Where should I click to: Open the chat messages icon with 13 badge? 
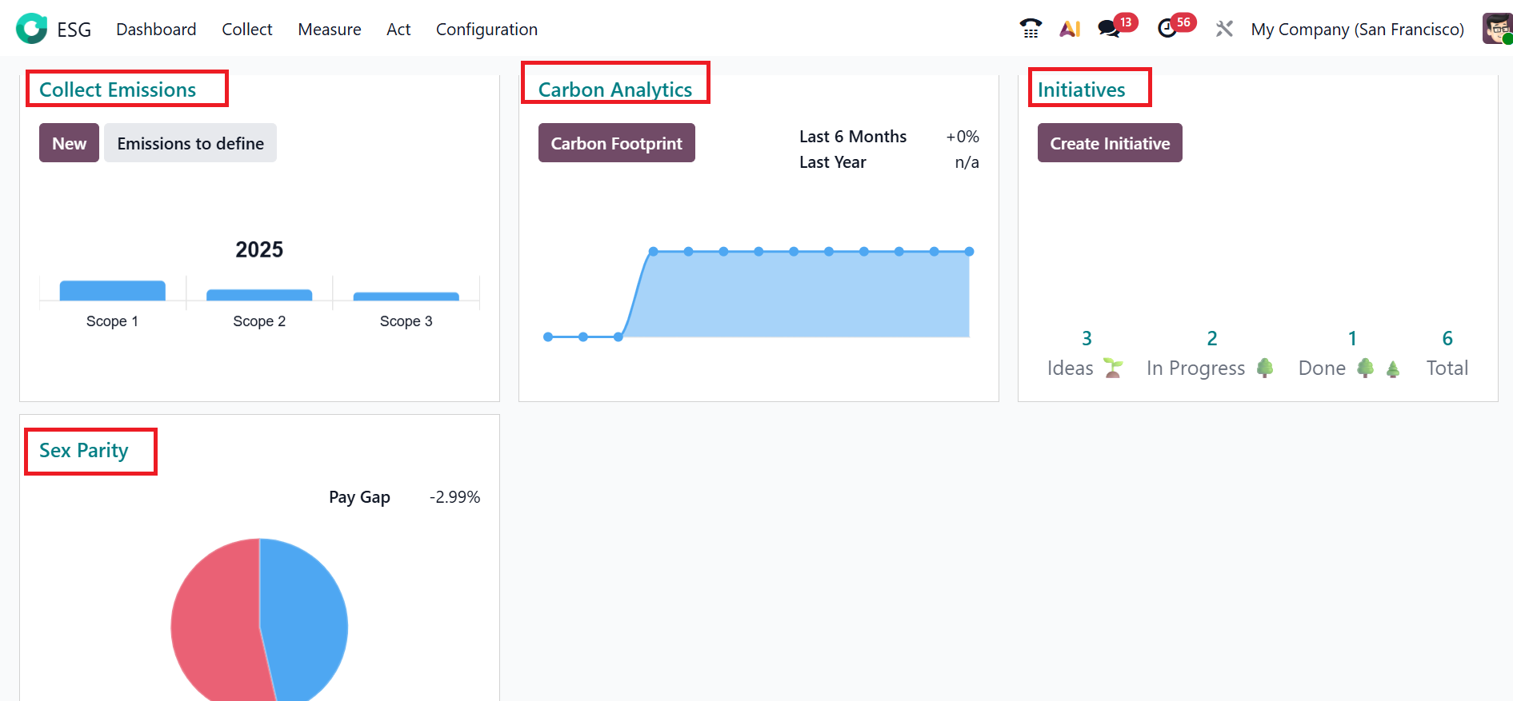coord(1109,29)
